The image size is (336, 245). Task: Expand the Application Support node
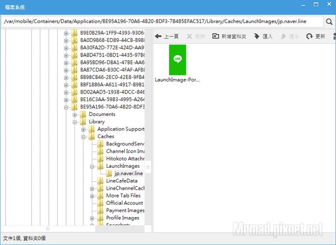83,129
